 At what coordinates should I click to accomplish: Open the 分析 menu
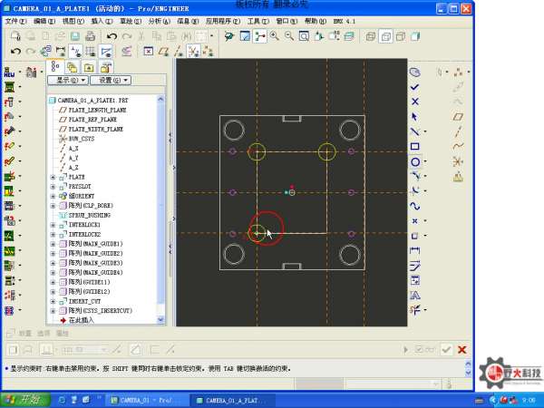click(160, 21)
